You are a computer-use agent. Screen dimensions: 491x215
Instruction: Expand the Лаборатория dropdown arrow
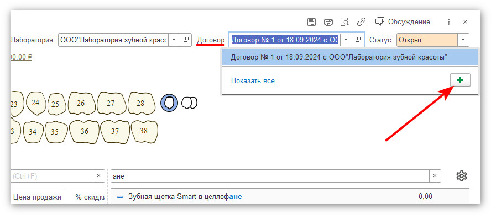pos(174,40)
